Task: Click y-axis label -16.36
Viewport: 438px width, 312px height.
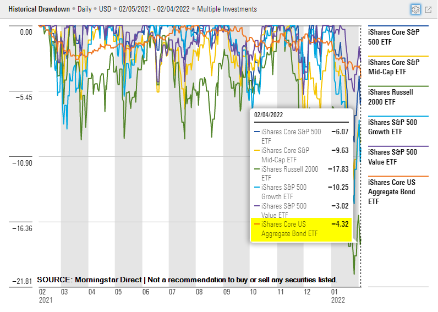Action: click(22, 228)
